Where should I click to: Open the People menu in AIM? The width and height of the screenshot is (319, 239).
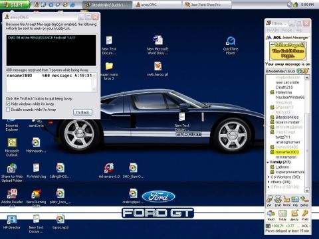287,30
